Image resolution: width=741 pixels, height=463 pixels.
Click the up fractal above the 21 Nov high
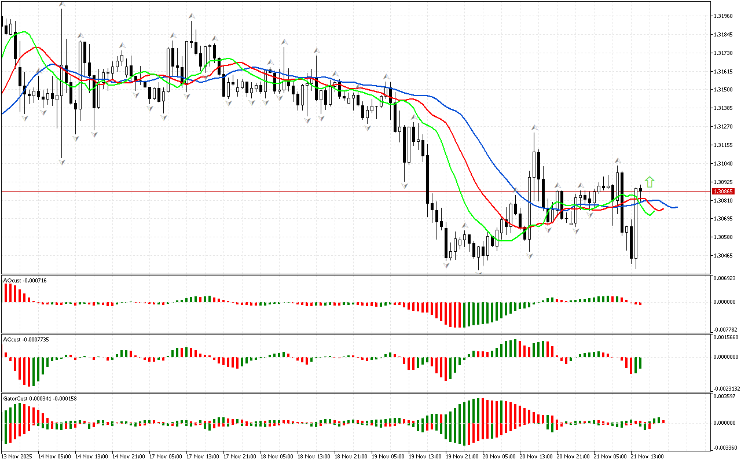618,160
